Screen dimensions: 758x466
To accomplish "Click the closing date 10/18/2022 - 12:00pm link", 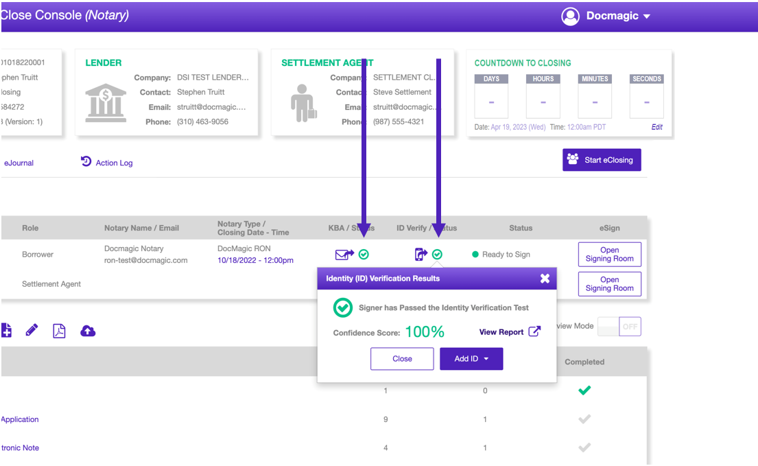I will pos(255,260).
